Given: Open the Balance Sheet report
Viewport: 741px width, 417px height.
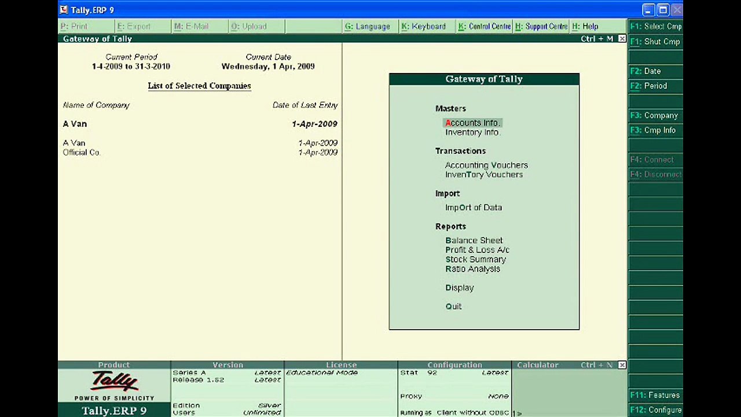Looking at the screenshot, I should coord(474,240).
